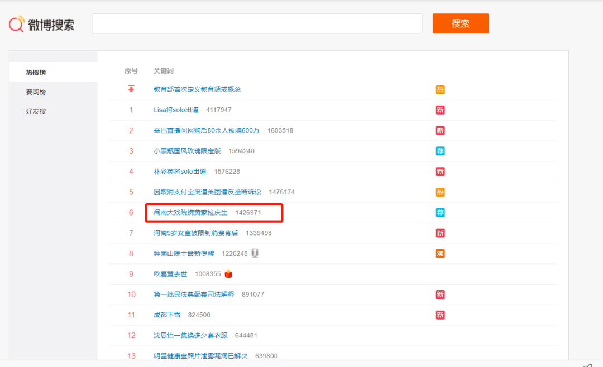Open 钟南山院士最新提醒 topic
The image size is (603, 367).
[184, 253]
